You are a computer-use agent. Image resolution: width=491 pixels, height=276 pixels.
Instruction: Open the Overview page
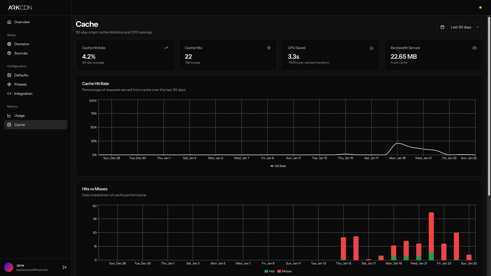tap(36, 22)
